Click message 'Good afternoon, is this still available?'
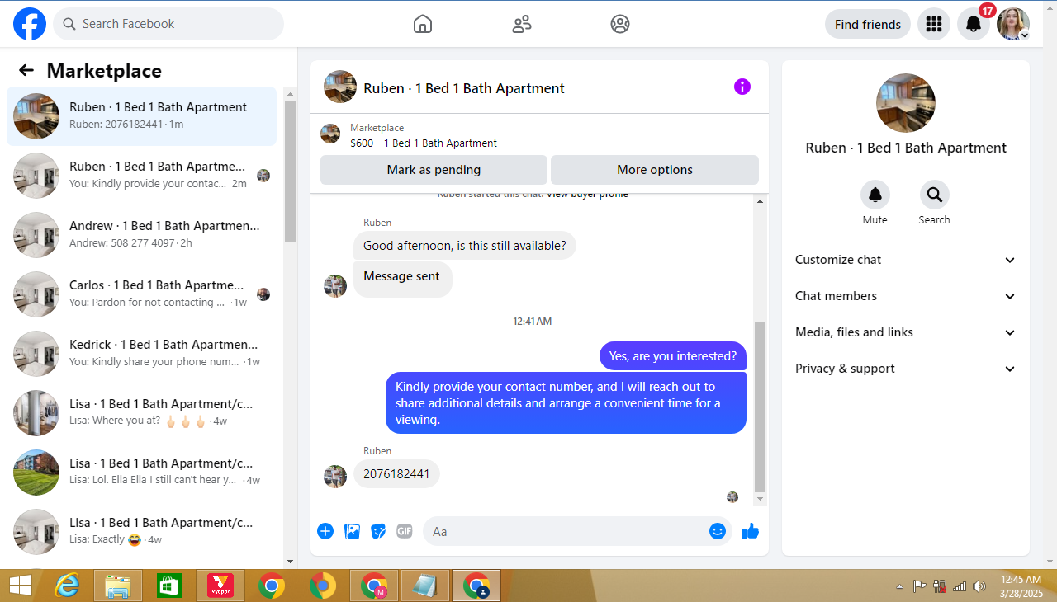1057x602 pixels. [x=465, y=246]
